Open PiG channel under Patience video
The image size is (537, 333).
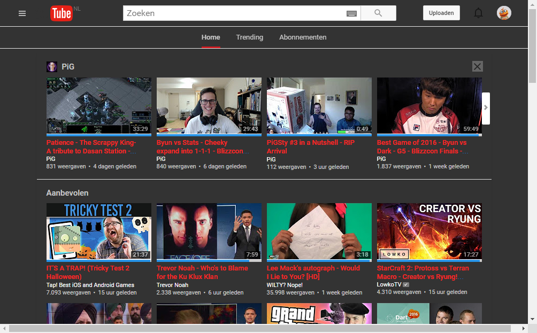pos(51,159)
